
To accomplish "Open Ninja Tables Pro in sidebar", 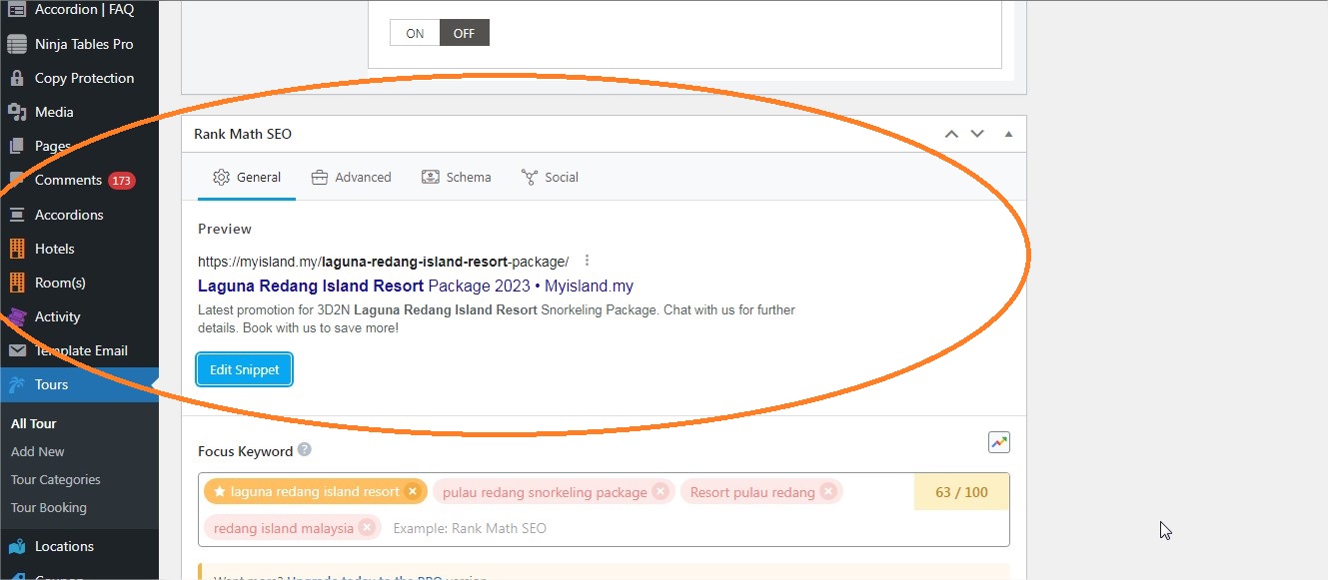I will 83,44.
